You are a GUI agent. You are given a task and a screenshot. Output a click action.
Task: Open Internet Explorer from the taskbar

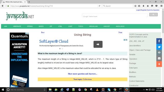(62, 90)
